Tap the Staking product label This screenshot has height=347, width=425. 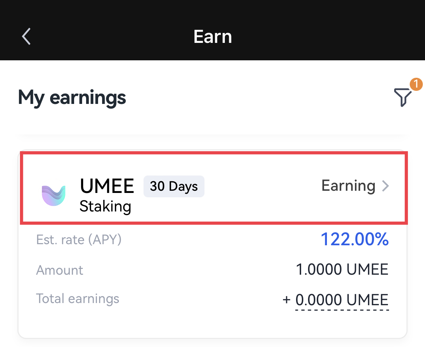coord(105,207)
